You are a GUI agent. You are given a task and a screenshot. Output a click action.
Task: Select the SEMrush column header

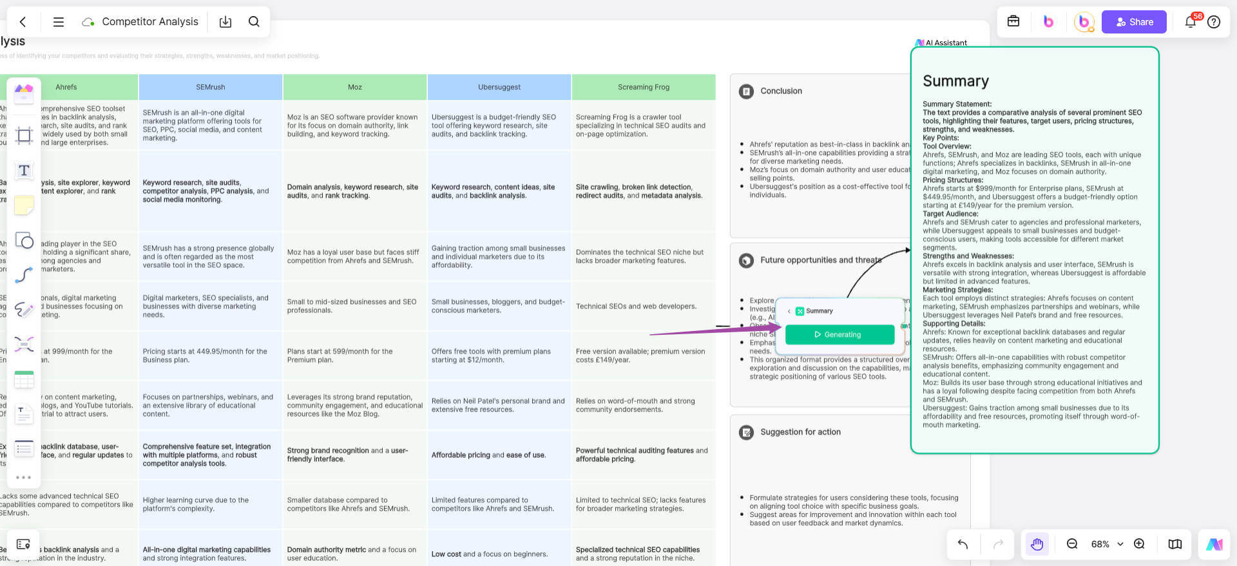pos(211,87)
